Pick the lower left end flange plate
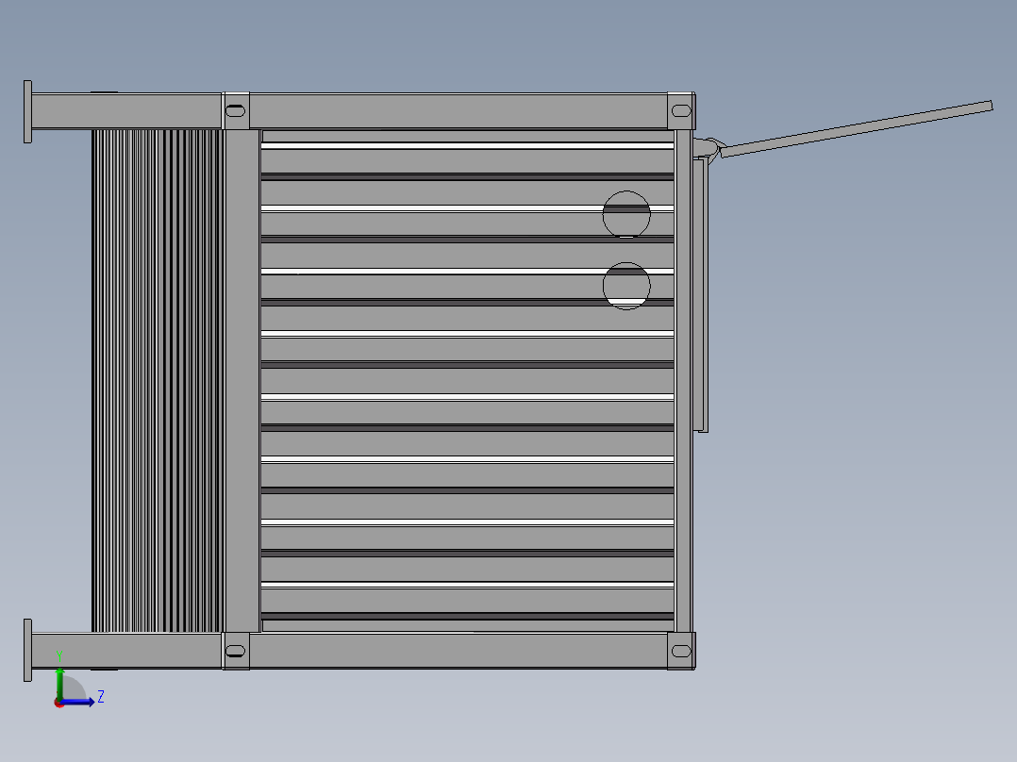This screenshot has width=1017, height=762. (x=28, y=650)
